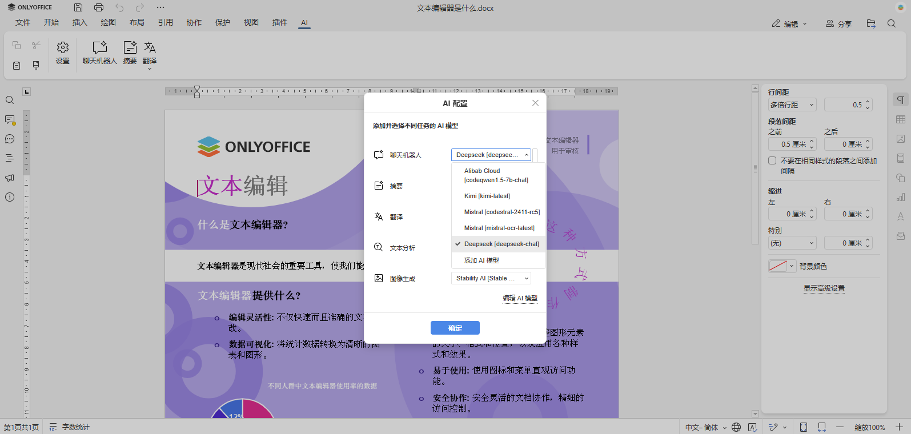Open 字数统计 in status bar
The height and width of the screenshot is (434, 911).
(x=69, y=427)
